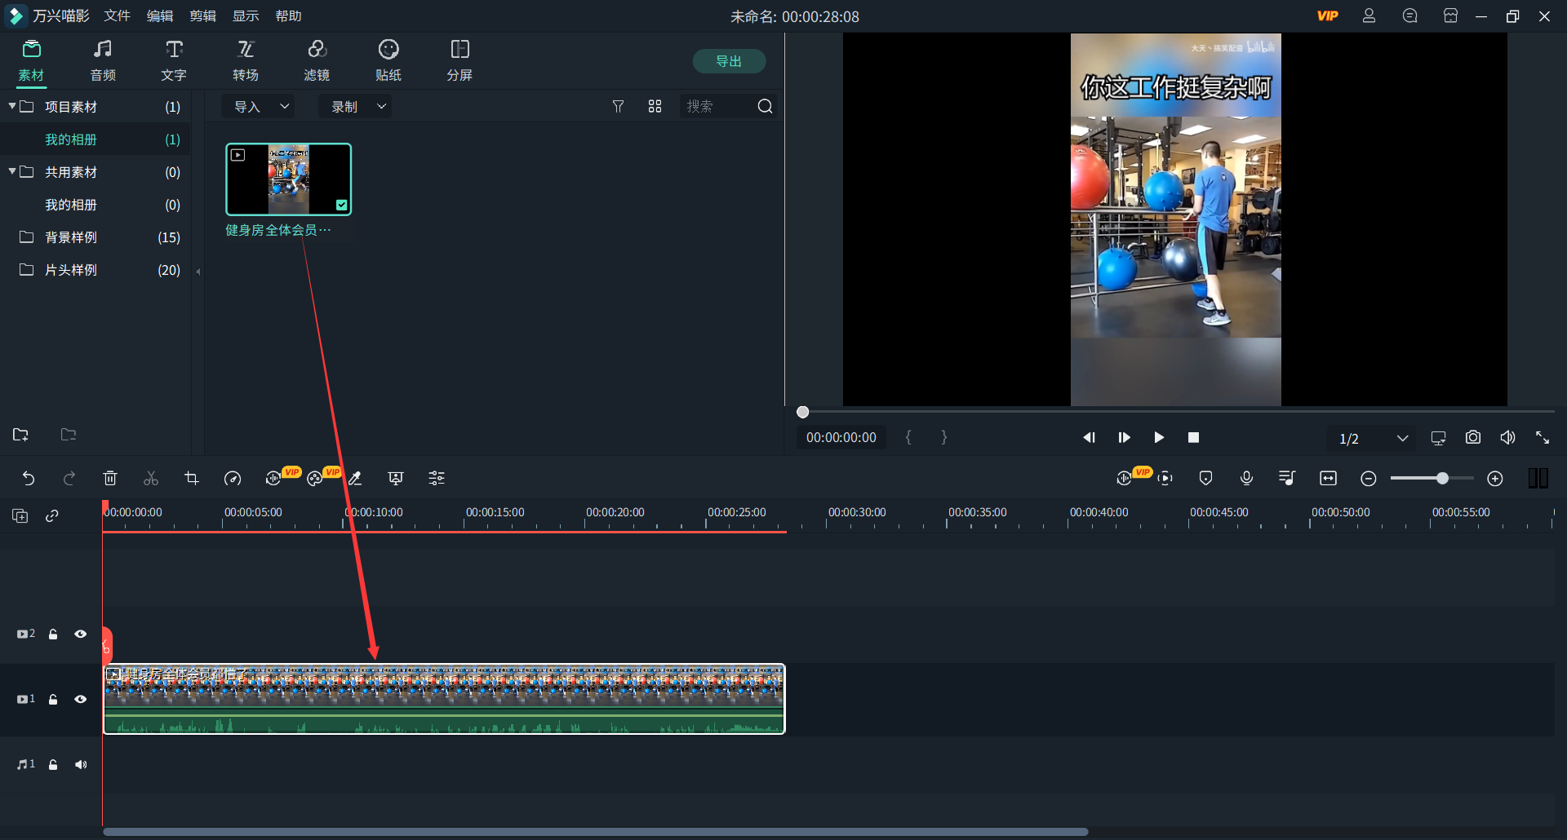Click the undo arrow icon
The width and height of the screenshot is (1567, 840).
tap(29, 479)
